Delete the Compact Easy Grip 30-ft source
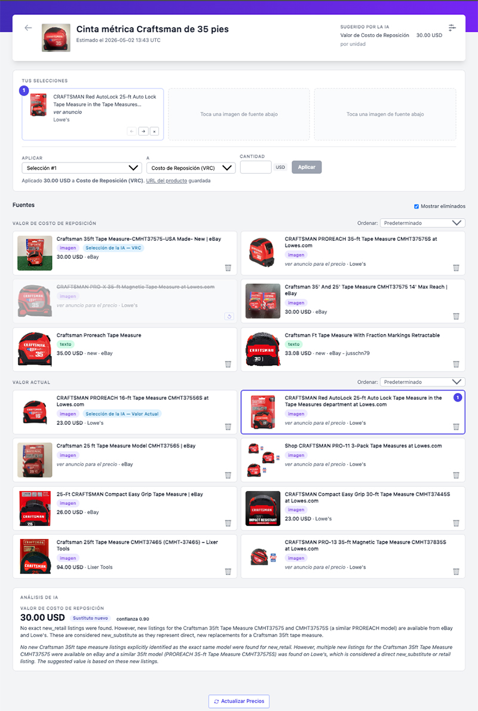The width and height of the screenshot is (478, 711). 456,523
